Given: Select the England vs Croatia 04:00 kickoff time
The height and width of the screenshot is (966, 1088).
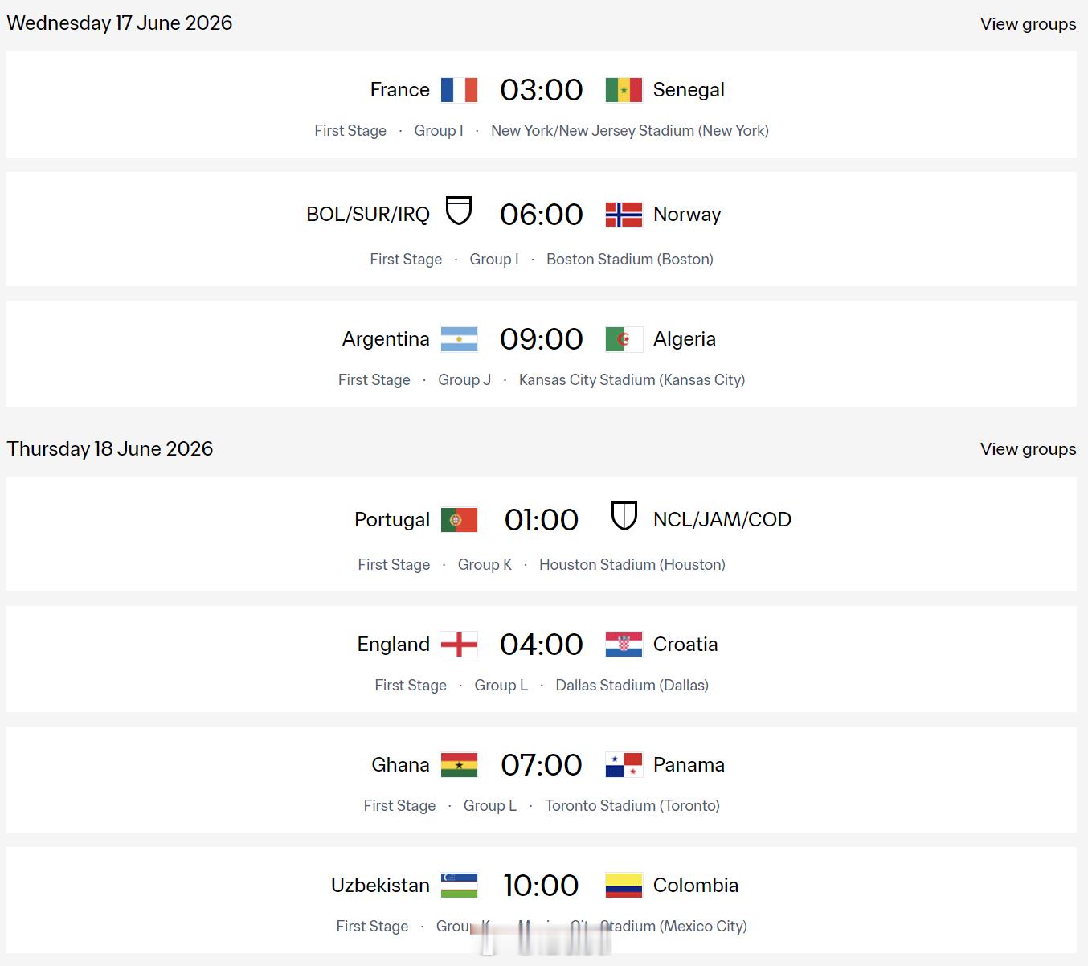Looking at the screenshot, I should tap(541, 645).
